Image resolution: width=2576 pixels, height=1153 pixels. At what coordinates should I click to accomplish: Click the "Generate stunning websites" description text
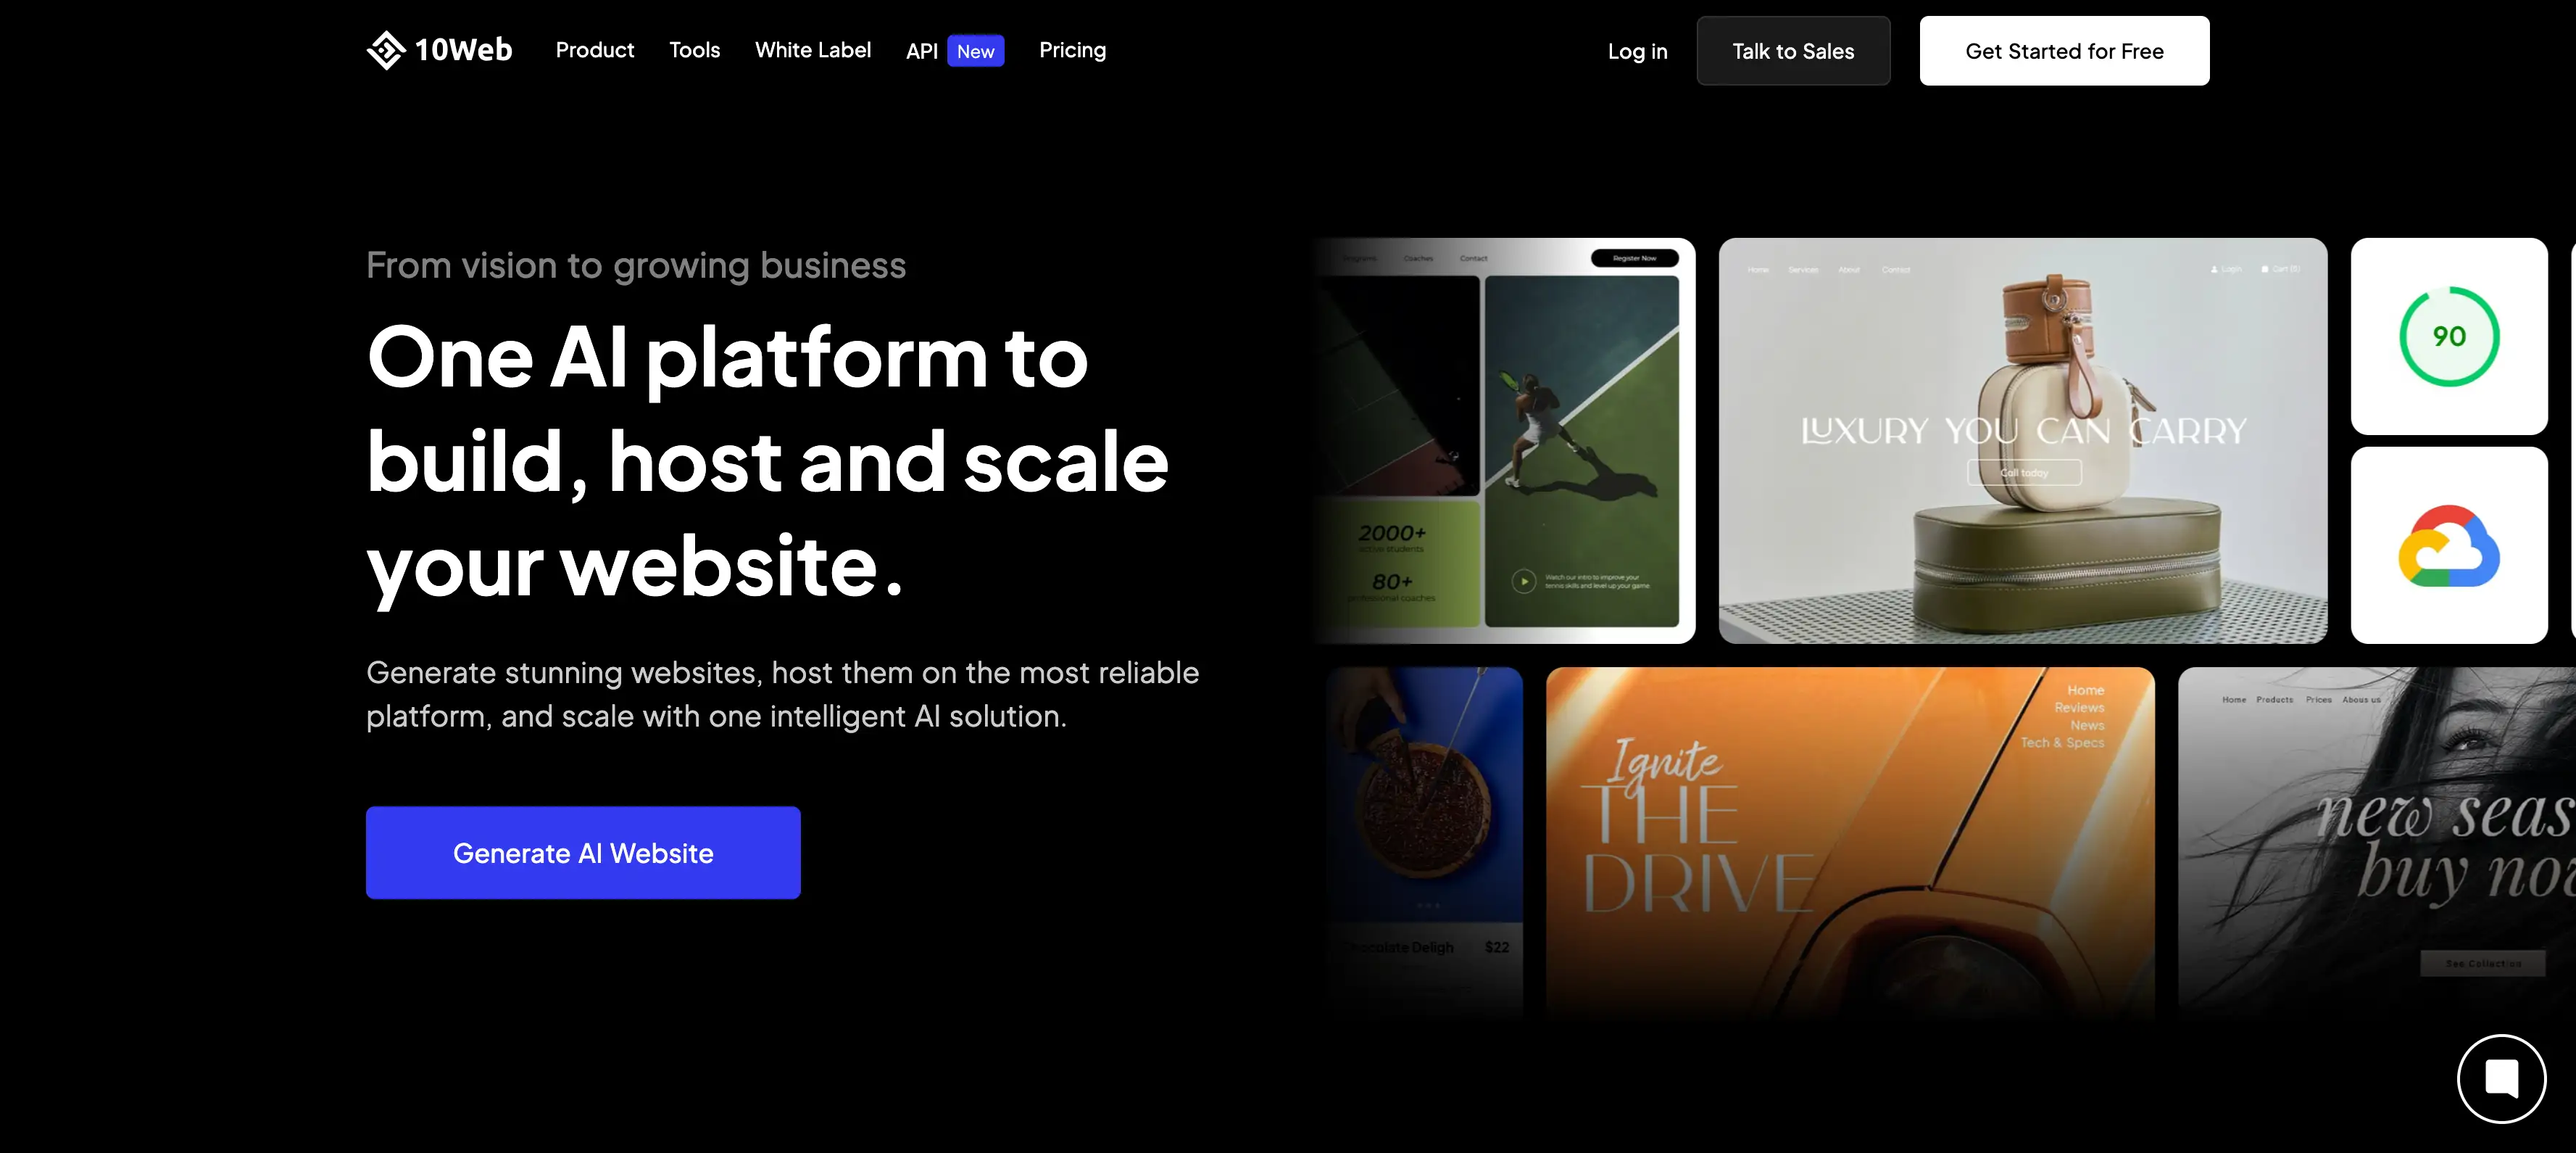(x=782, y=693)
